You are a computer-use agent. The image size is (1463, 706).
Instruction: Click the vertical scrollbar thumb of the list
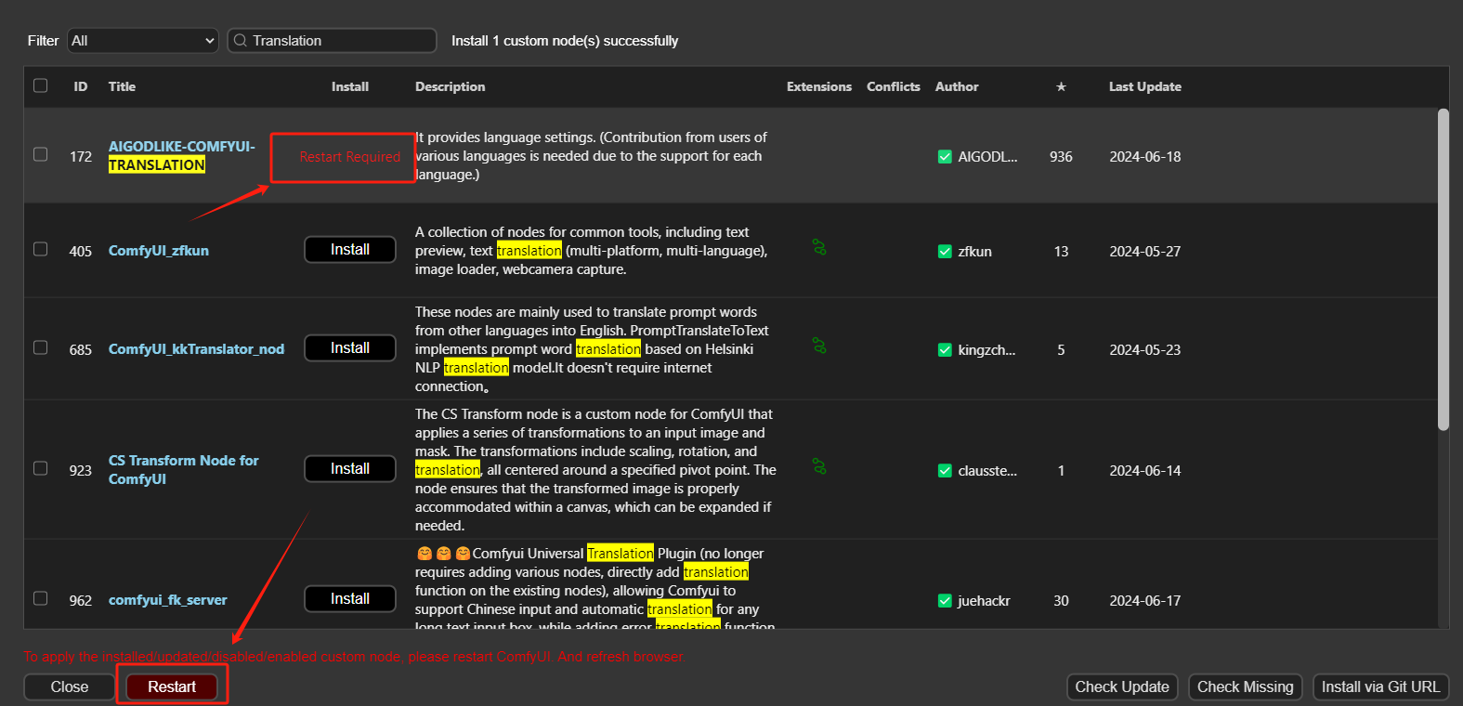[1443, 269]
